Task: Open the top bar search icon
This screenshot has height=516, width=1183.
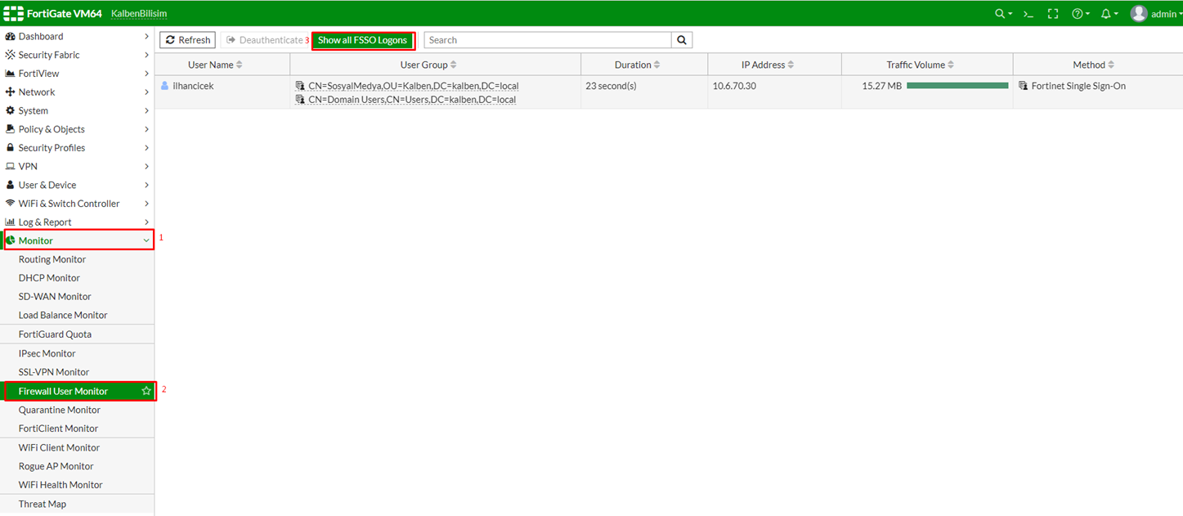Action: tap(1000, 14)
